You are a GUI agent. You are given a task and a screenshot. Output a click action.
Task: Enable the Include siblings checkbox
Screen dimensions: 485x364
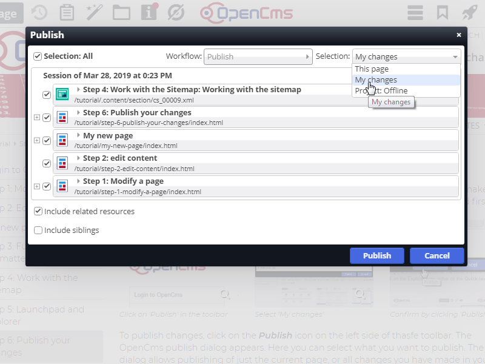click(x=38, y=231)
